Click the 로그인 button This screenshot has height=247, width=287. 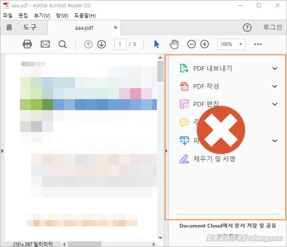[x=273, y=28]
